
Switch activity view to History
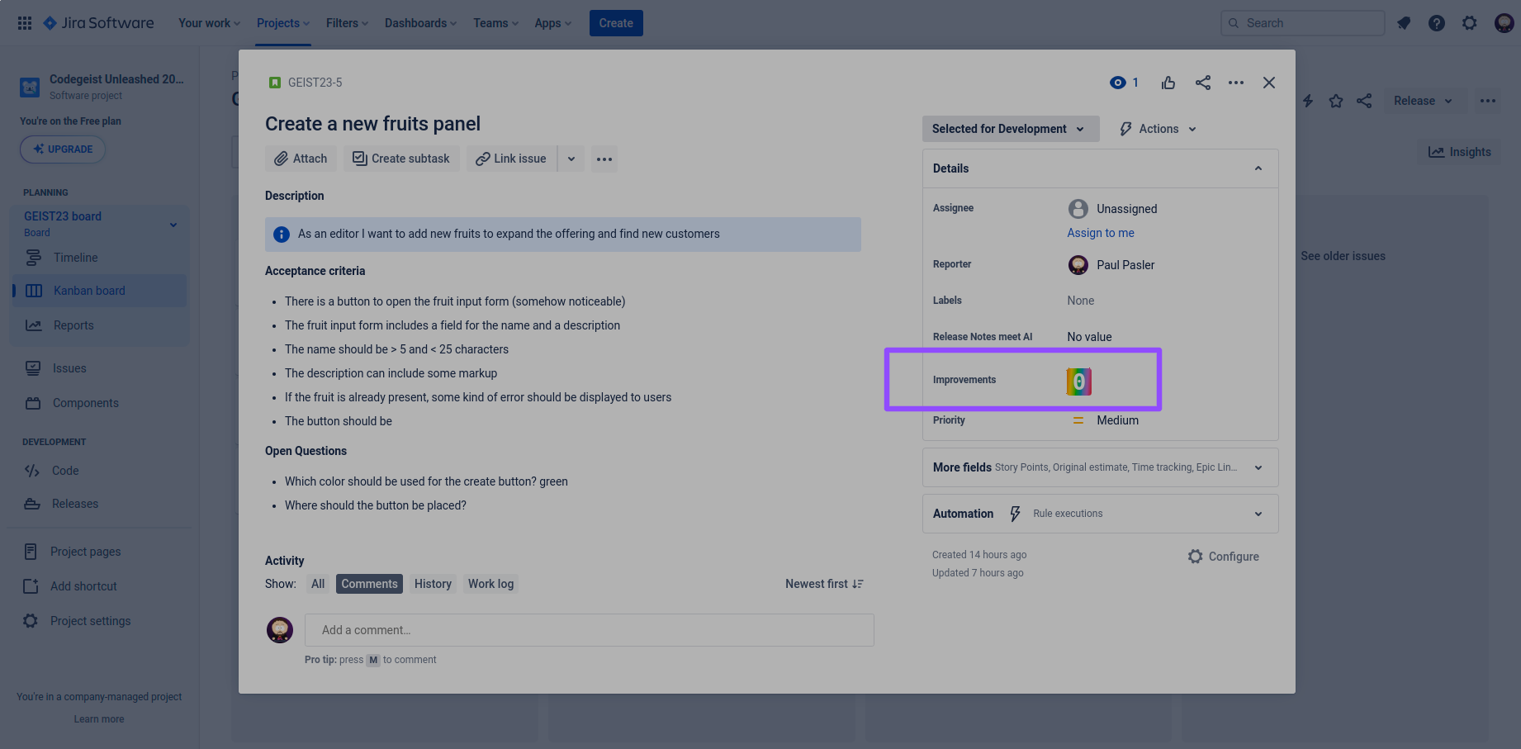pos(433,583)
